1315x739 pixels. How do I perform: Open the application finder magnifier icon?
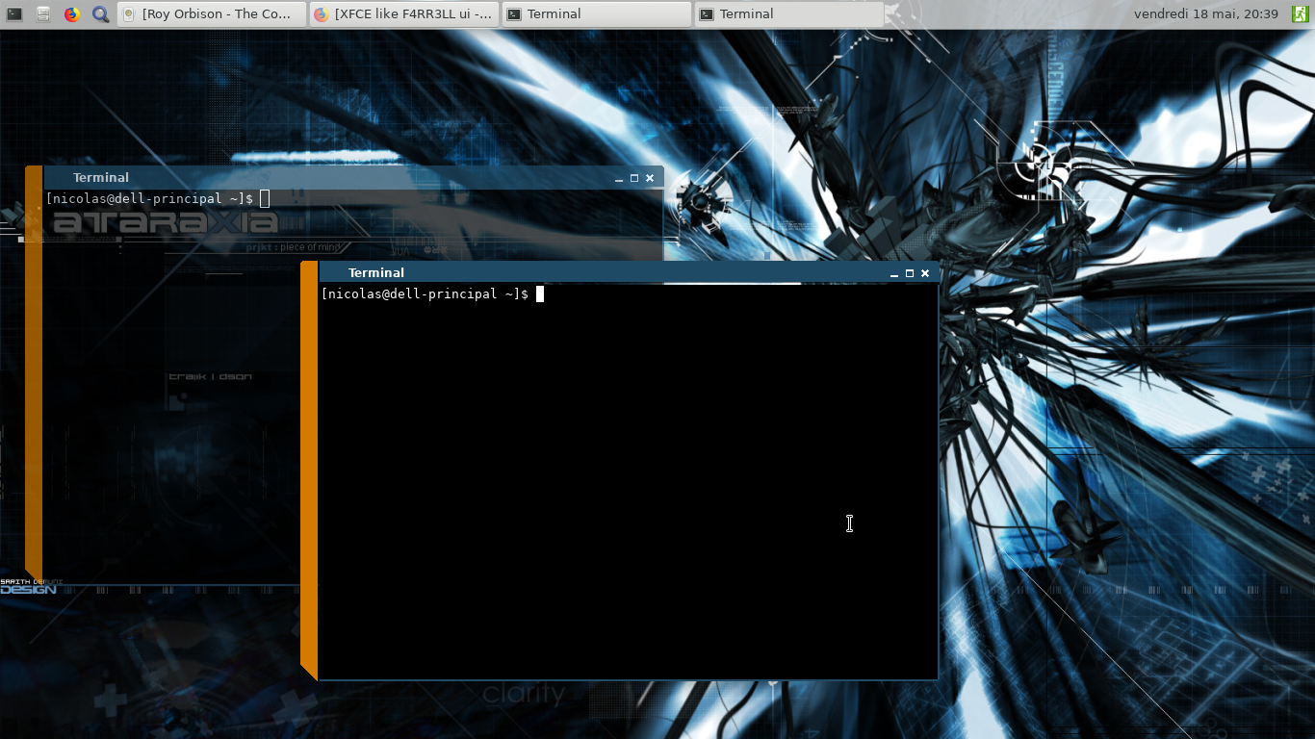tap(100, 13)
